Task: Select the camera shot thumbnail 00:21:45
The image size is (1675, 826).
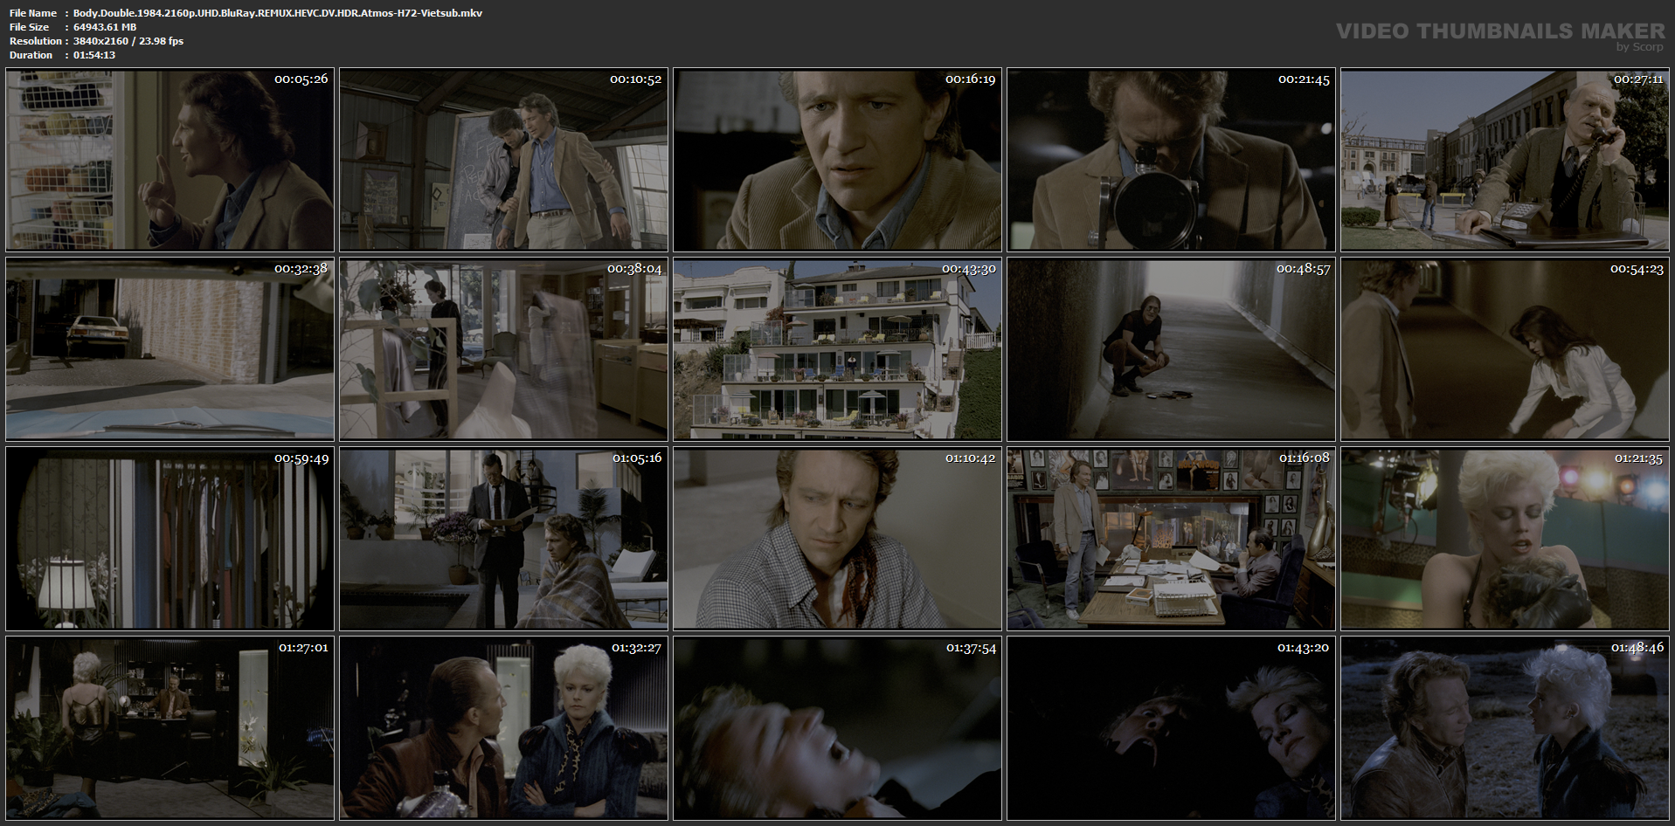Action: point(1171,160)
